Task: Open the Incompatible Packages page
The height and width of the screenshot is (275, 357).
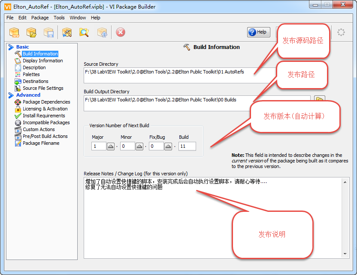Action: (46, 122)
